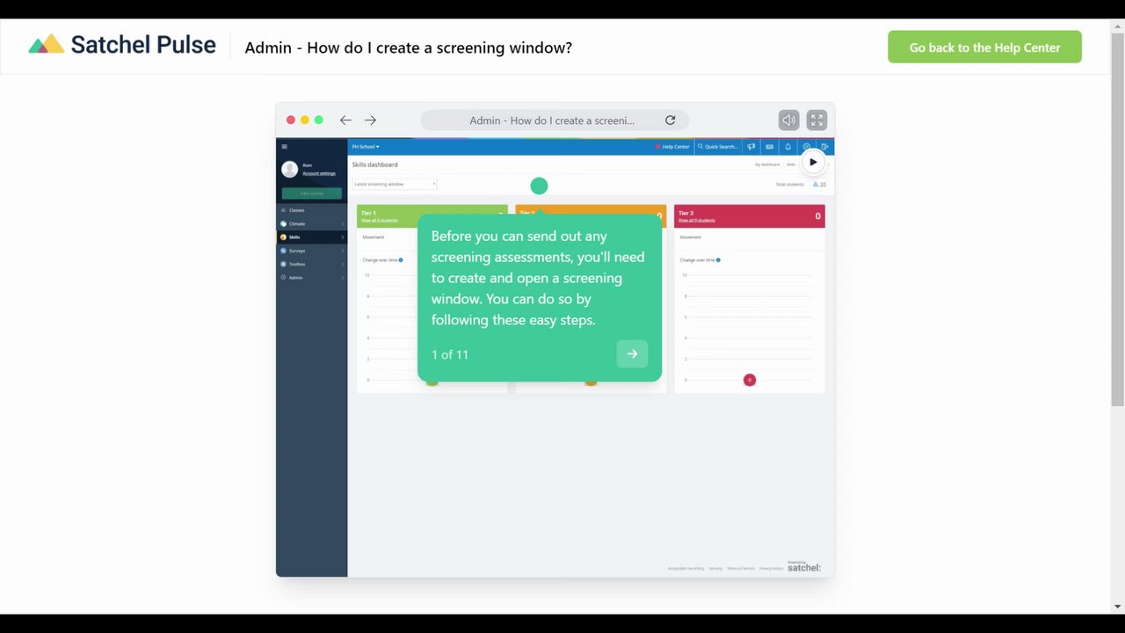The height and width of the screenshot is (633, 1125).
Task: Click the logout icon in top bar
Action: pos(825,147)
